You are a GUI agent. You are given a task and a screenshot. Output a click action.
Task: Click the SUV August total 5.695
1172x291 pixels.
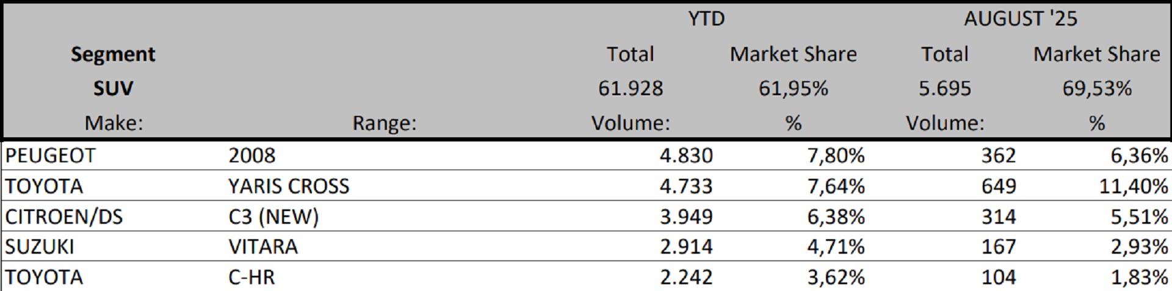944,88
